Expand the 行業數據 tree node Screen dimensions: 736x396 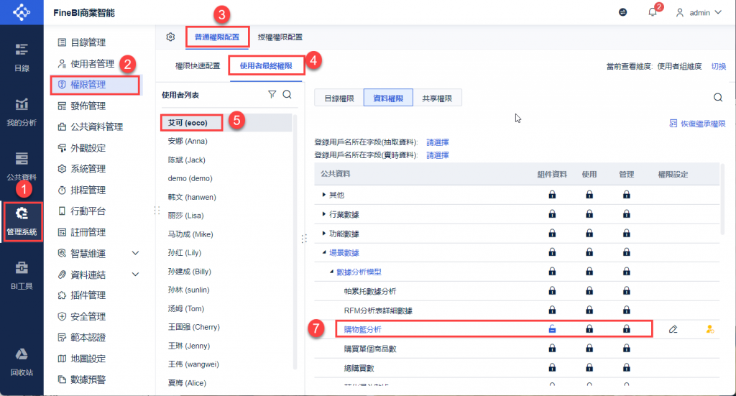click(x=324, y=214)
